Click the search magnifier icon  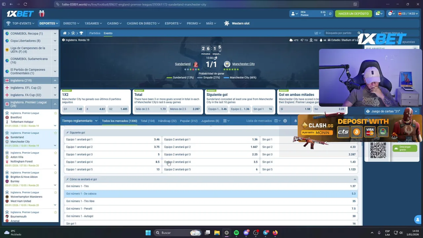pos(359,33)
